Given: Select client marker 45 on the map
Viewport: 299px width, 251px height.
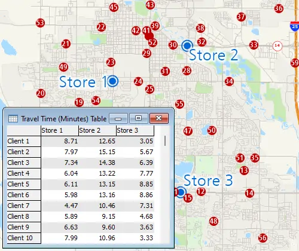Looking at the screenshot, I should pyautogui.click(x=114, y=8).
